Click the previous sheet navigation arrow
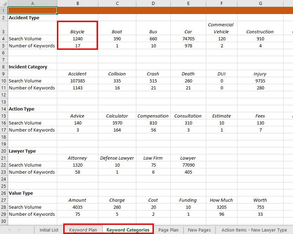The height and width of the screenshot is (234, 293). pos(9,230)
